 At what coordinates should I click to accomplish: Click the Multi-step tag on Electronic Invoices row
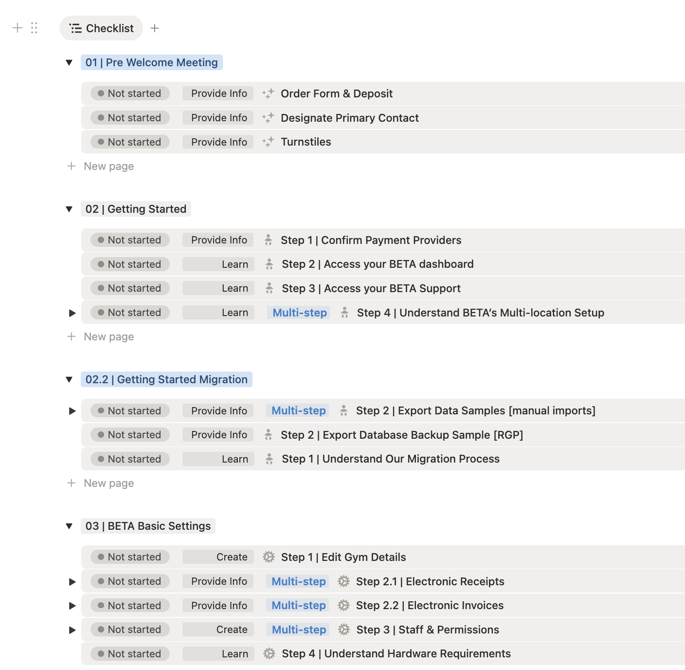pos(298,605)
